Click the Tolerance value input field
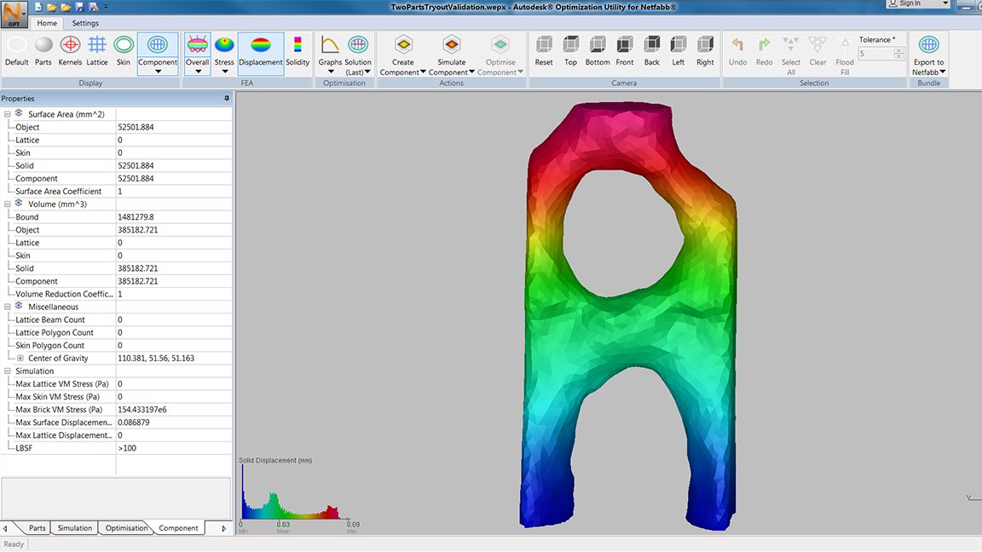The width and height of the screenshot is (982, 552). coord(875,54)
